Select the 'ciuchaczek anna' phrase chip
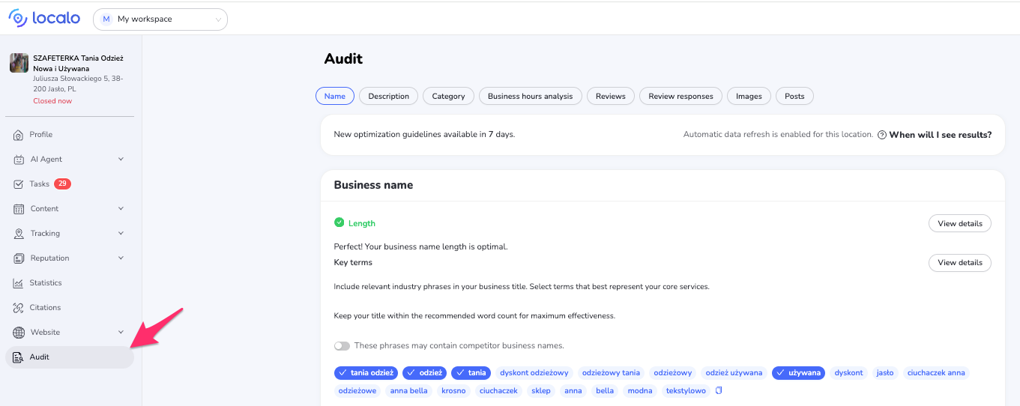Viewport: 1020px width, 406px height. (x=936, y=372)
